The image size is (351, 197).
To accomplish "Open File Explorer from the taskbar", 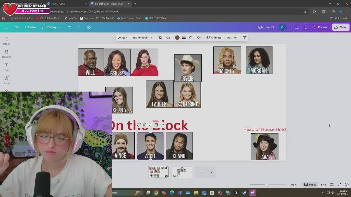I will [196, 193].
